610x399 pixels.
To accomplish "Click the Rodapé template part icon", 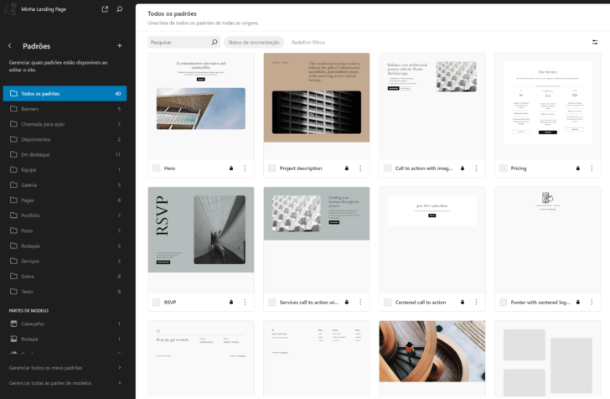I will pyautogui.click(x=13, y=339).
